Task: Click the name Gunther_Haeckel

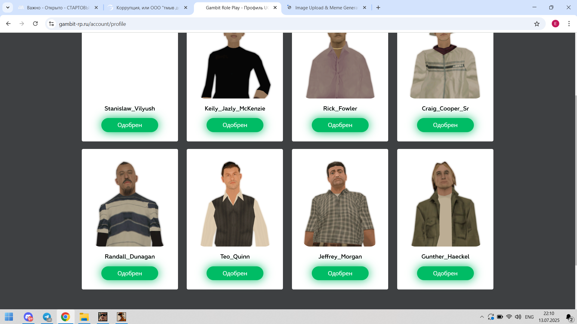Action: [x=445, y=256]
